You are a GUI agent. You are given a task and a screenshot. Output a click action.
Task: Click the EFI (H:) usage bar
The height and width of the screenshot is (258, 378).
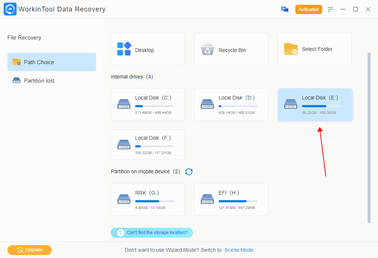238,201
